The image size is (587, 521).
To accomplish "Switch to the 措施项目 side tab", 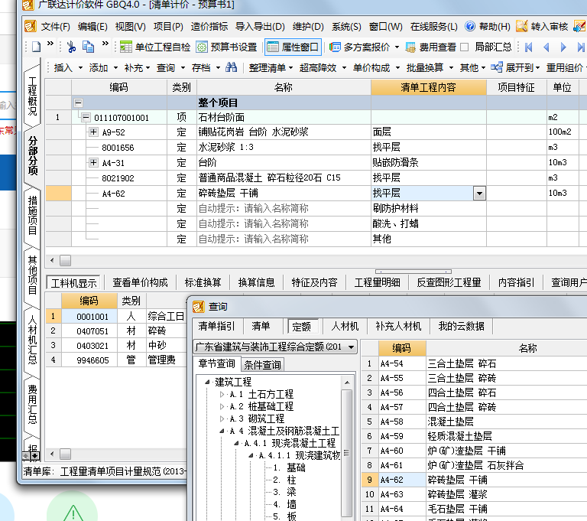I will coord(33,215).
